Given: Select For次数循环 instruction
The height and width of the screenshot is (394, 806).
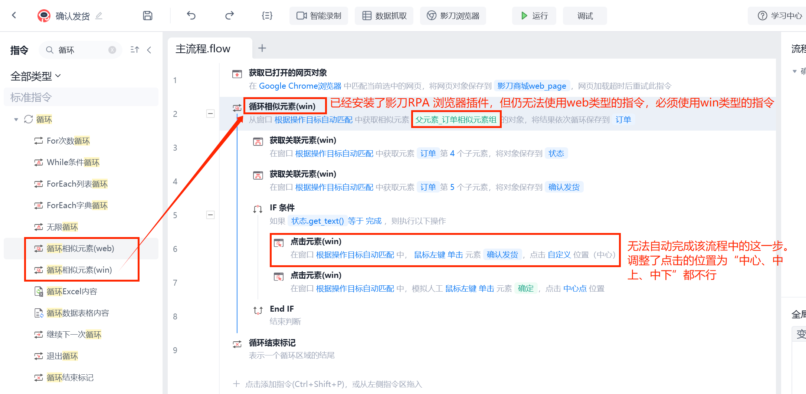Looking at the screenshot, I should (x=68, y=141).
